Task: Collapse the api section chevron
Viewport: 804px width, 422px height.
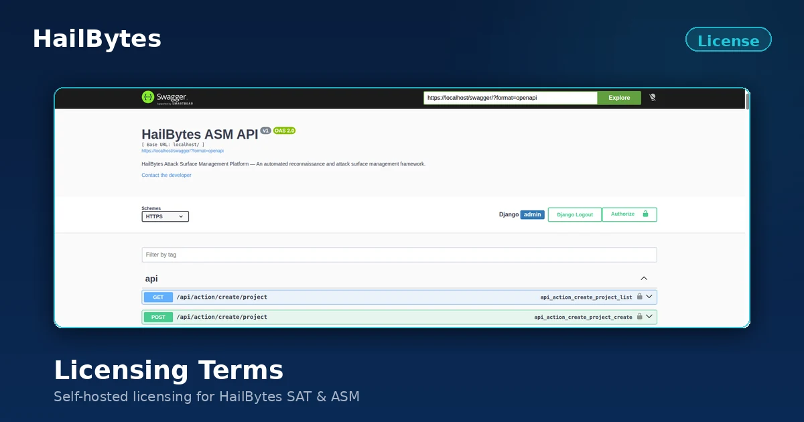Action: click(644, 279)
